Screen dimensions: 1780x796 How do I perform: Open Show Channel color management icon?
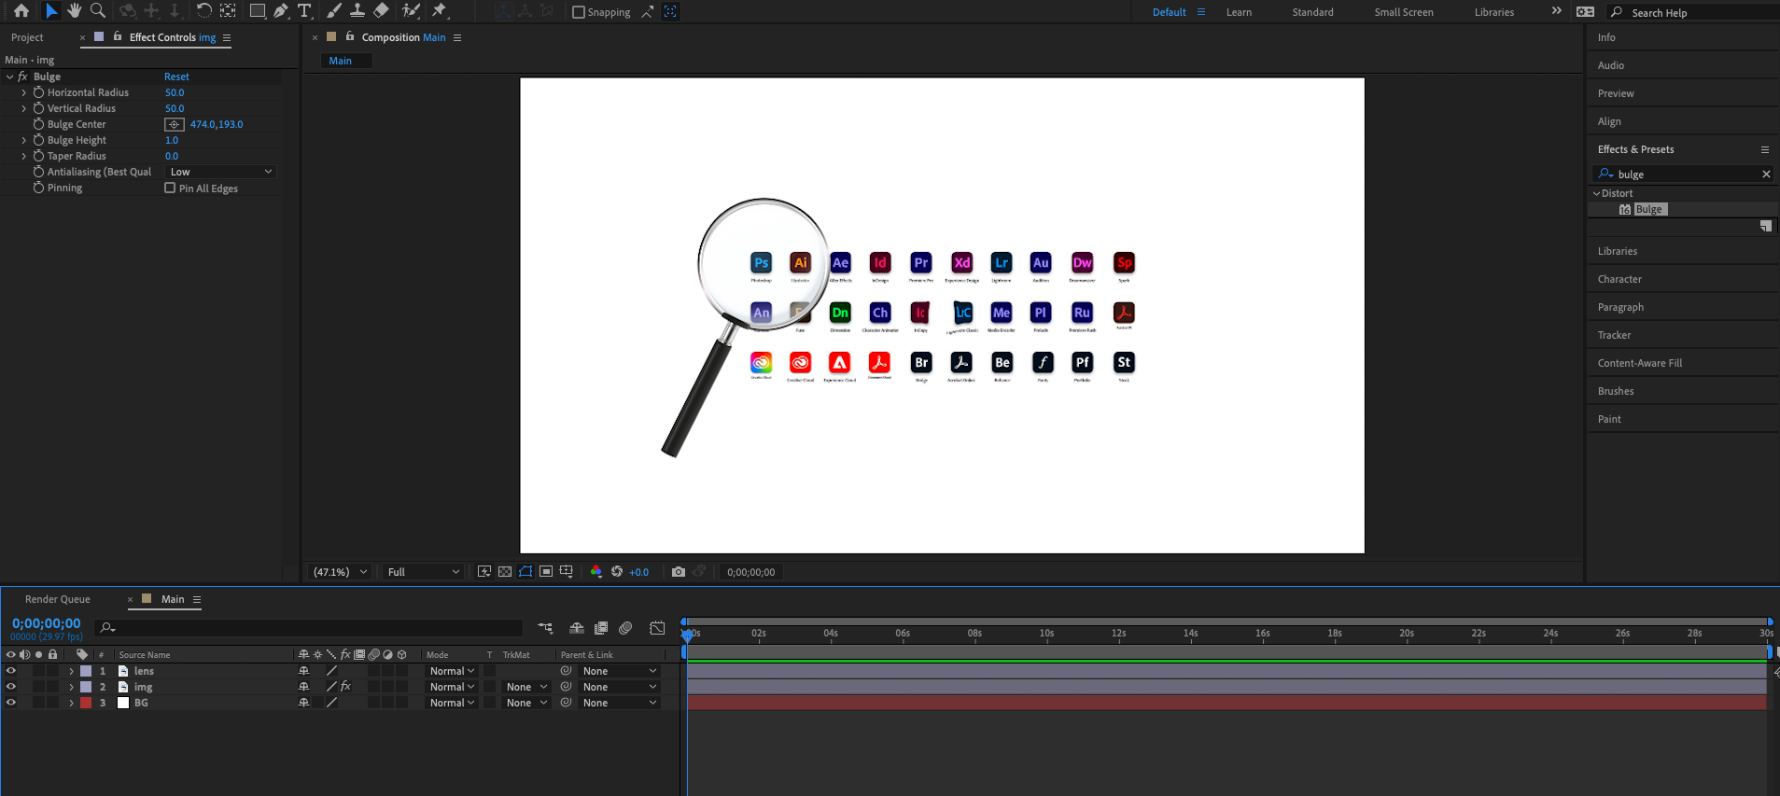(596, 572)
